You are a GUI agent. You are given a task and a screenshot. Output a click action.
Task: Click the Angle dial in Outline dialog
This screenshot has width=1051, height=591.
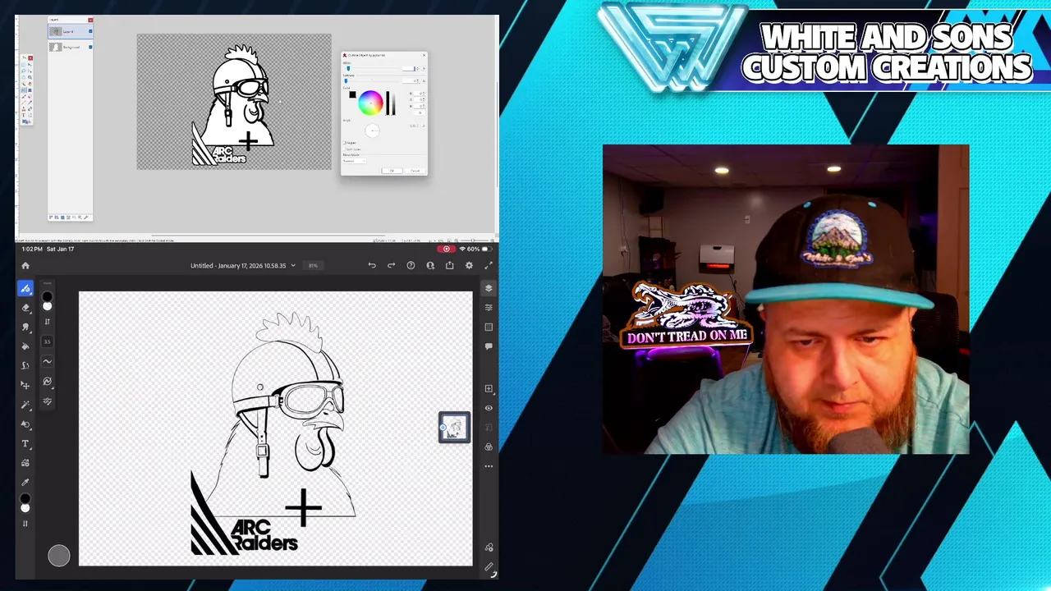coord(372,130)
